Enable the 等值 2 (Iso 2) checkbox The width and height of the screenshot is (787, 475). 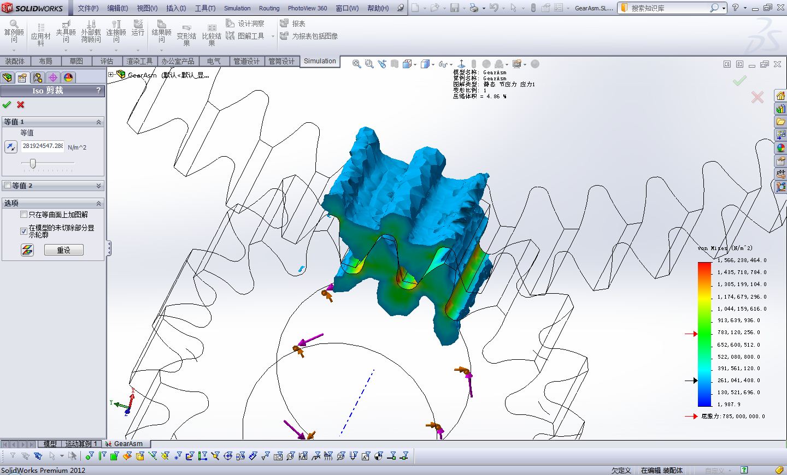tap(7, 185)
